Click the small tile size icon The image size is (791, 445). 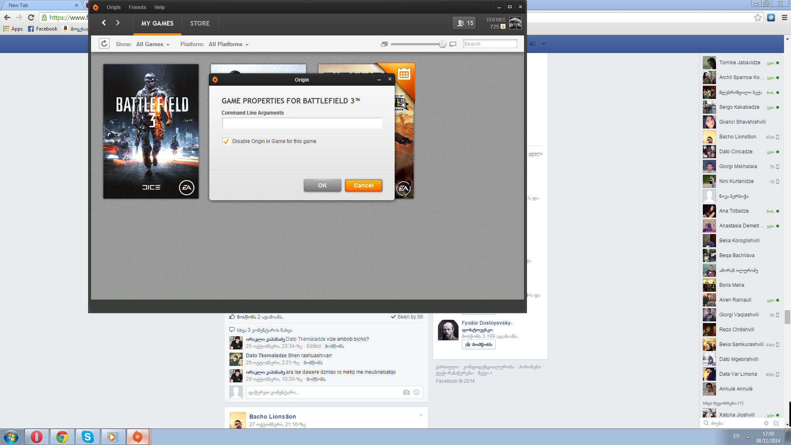(x=384, y=44)
